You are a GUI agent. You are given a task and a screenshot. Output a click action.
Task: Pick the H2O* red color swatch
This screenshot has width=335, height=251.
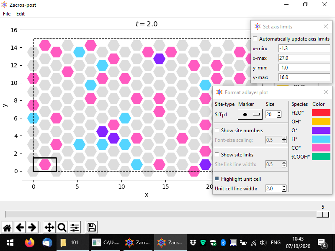(x=321, y=113)
